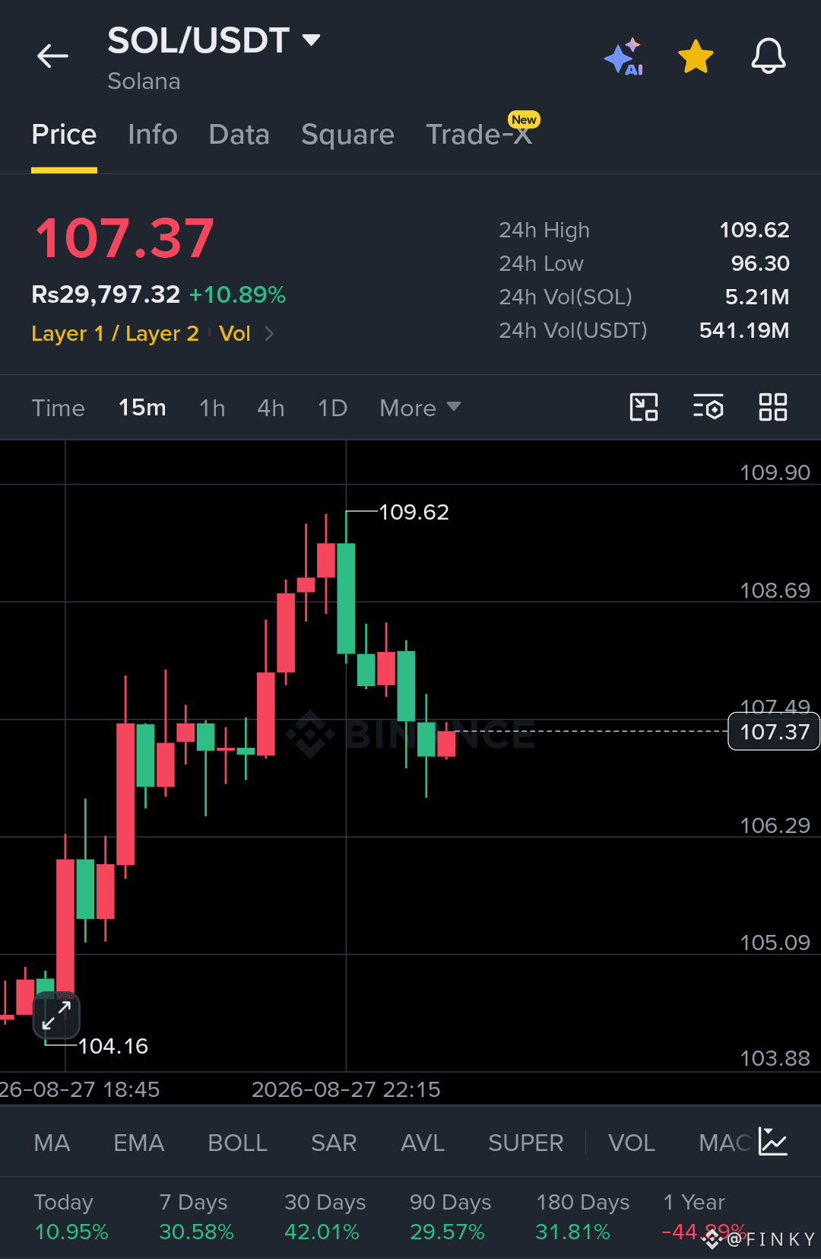Select the 4h interval
This screenshot has height=1259, width=821.
271,408
